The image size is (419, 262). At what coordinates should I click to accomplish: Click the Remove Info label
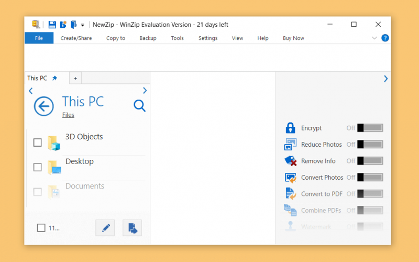coord(318,161)
